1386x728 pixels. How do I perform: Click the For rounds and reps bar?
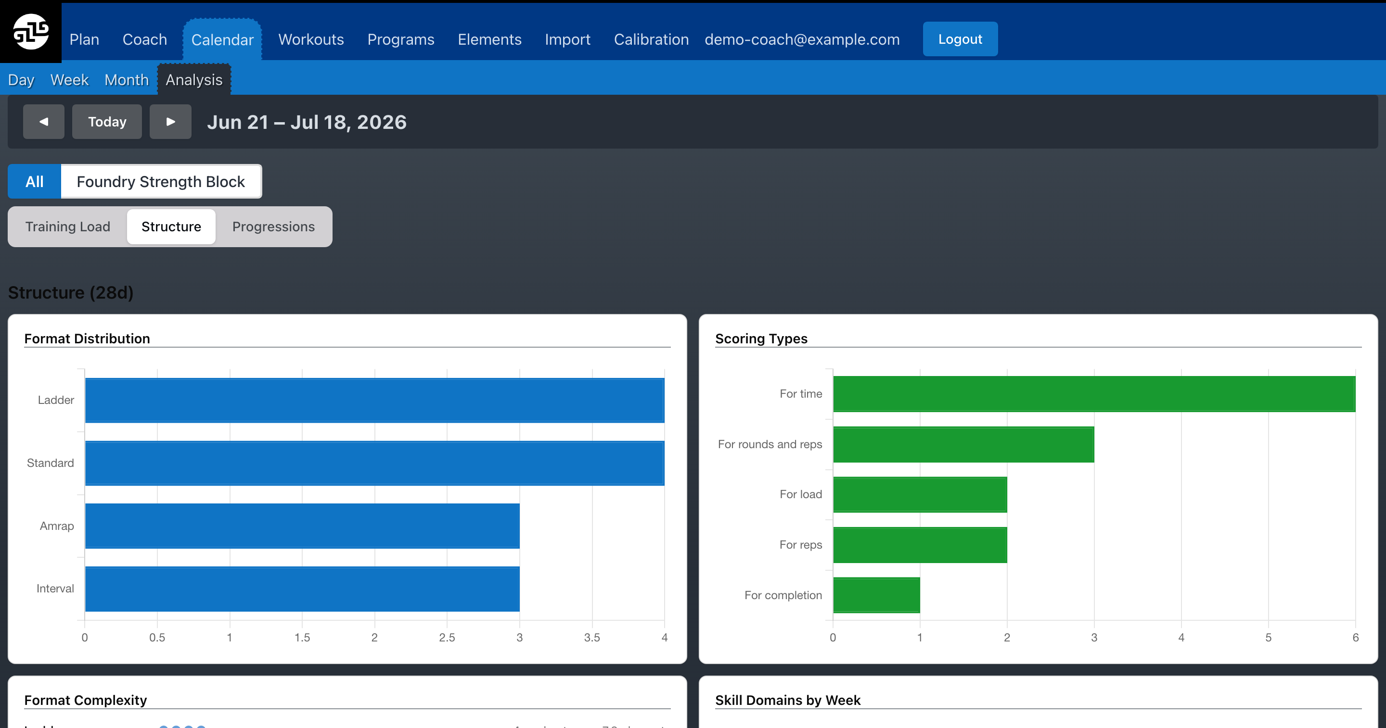[x=963, y=444]
